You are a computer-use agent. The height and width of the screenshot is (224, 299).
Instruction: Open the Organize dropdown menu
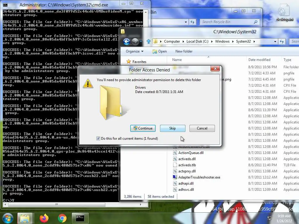click(135, 51)
